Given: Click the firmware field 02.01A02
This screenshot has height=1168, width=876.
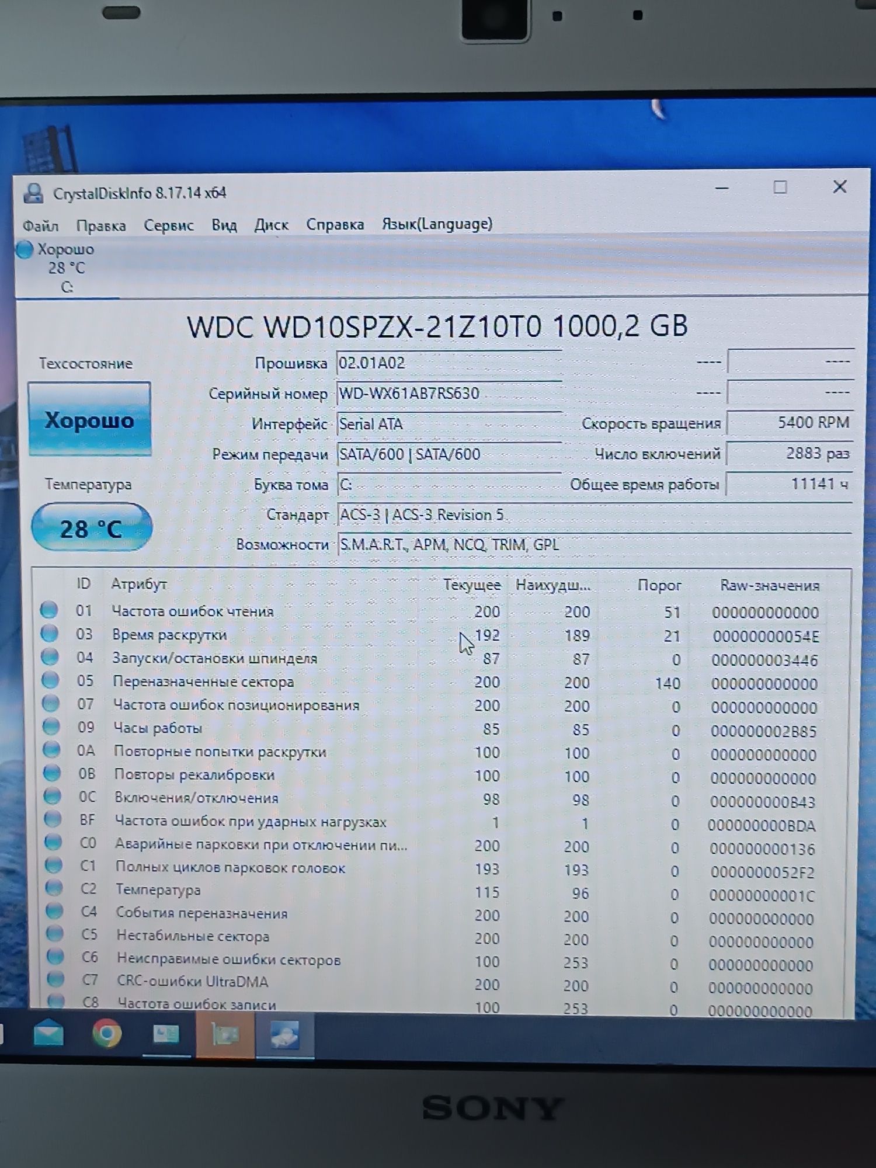Looking at the screenshot, I should tap(449, 363).
